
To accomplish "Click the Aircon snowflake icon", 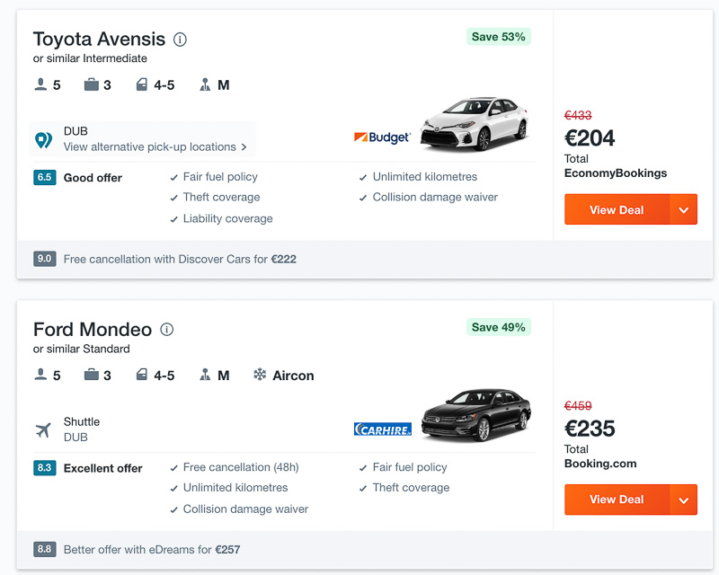I will (x=260, y=375).
